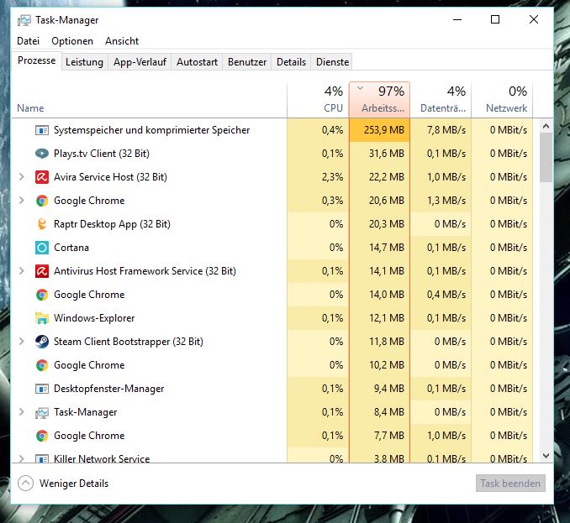Click the Desktopfenster-Manager icon
Screen dimensions: 570x523
[42, 389]
